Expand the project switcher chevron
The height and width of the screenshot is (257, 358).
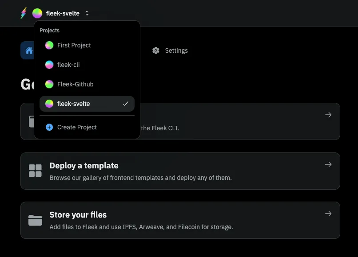coord(87,13)
